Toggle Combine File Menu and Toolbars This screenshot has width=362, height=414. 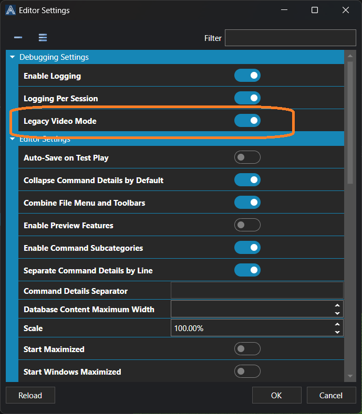[x=247, y=203]
